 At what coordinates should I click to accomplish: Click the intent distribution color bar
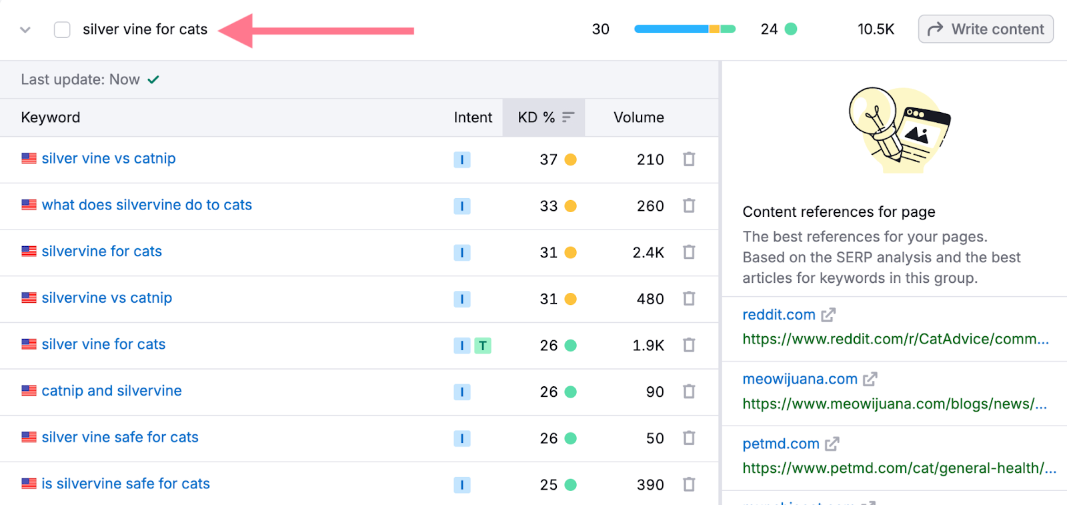(684, 29)
